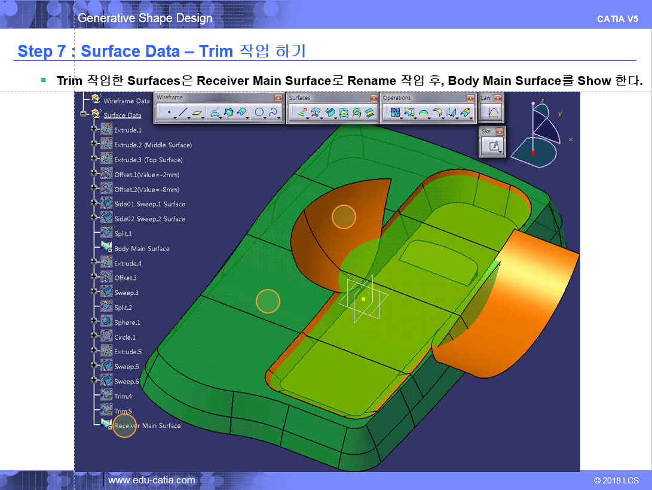
Task: Select Receiver Main Surface in tree
Action: [x=146, y=426]
